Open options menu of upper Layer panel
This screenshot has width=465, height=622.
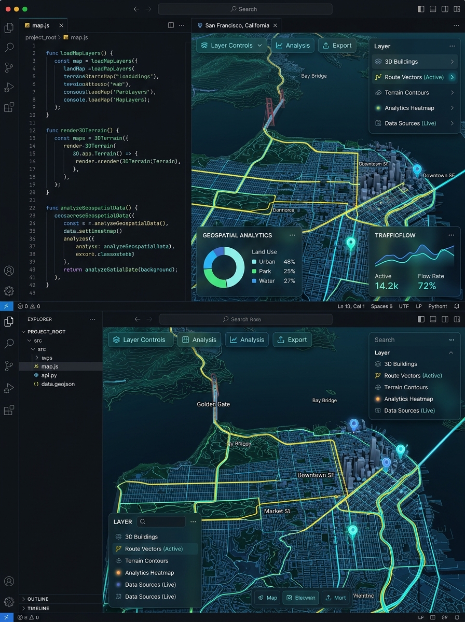pyautogui.click(x=452, y=46)
